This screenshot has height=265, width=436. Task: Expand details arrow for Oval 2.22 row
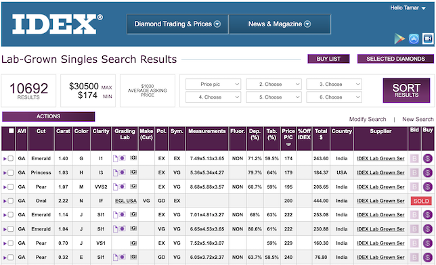[x=5, y=201]
